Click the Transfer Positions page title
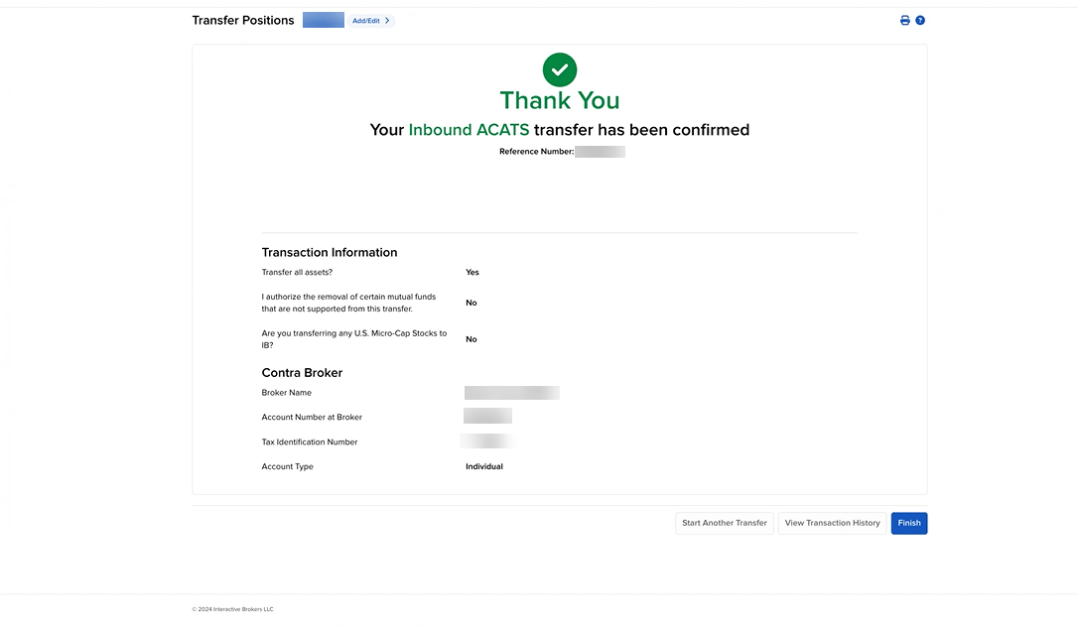Screen dimensions: 1078x627 pos(243,19)
